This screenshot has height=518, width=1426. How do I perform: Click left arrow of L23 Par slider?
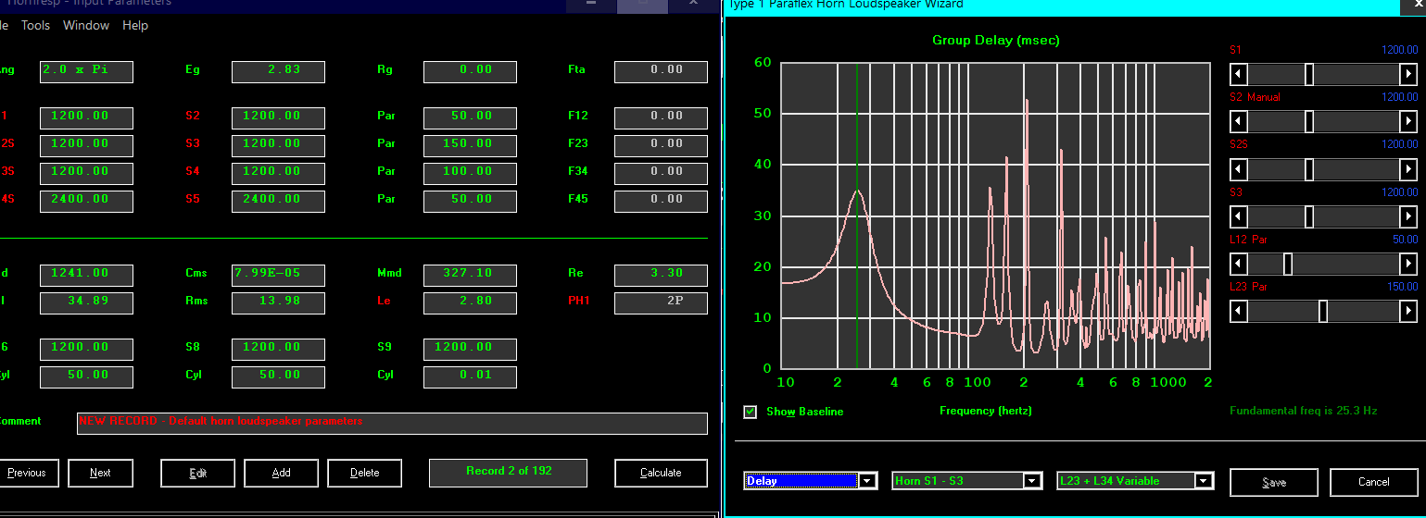(1239, 311)
